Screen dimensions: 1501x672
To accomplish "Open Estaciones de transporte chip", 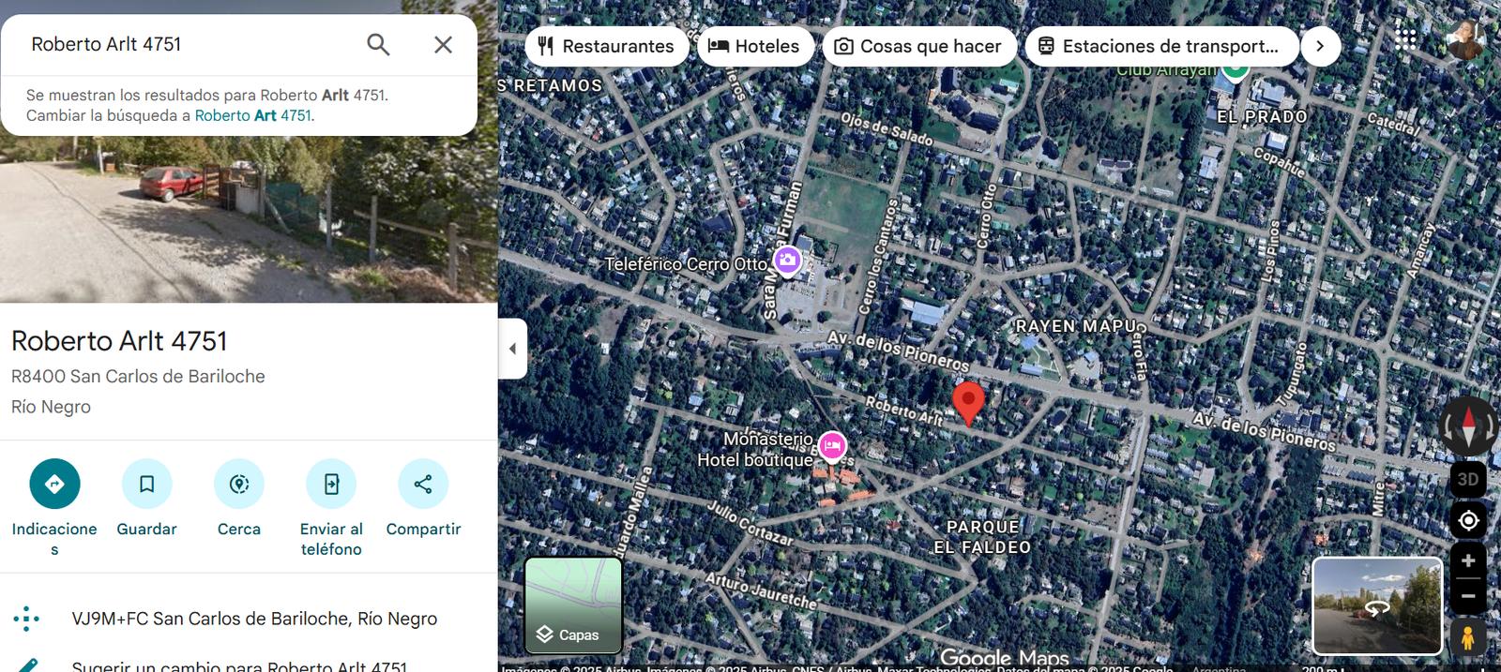I will click(x=1161, y=46).
